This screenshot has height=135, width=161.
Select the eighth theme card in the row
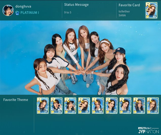point(139,106)
